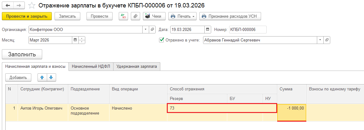Increase month with stepper up arrow
The height and width of the screenshot is (130, 364).
82,38
